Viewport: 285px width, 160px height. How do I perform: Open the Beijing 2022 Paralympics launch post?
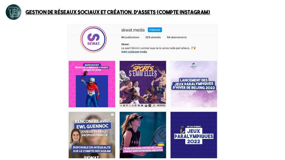[x=194, y=84]
